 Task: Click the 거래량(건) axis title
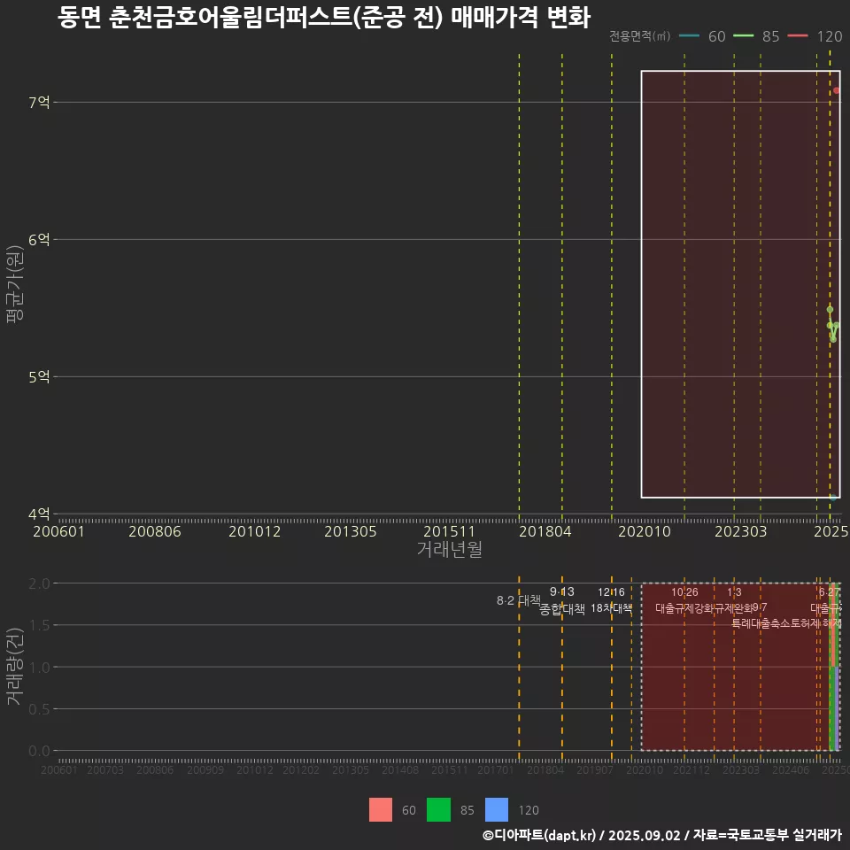click(x=15, y=666)
